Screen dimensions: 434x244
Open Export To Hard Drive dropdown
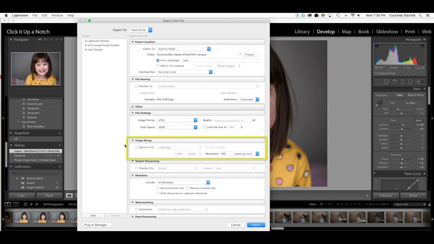coord(141,30)
